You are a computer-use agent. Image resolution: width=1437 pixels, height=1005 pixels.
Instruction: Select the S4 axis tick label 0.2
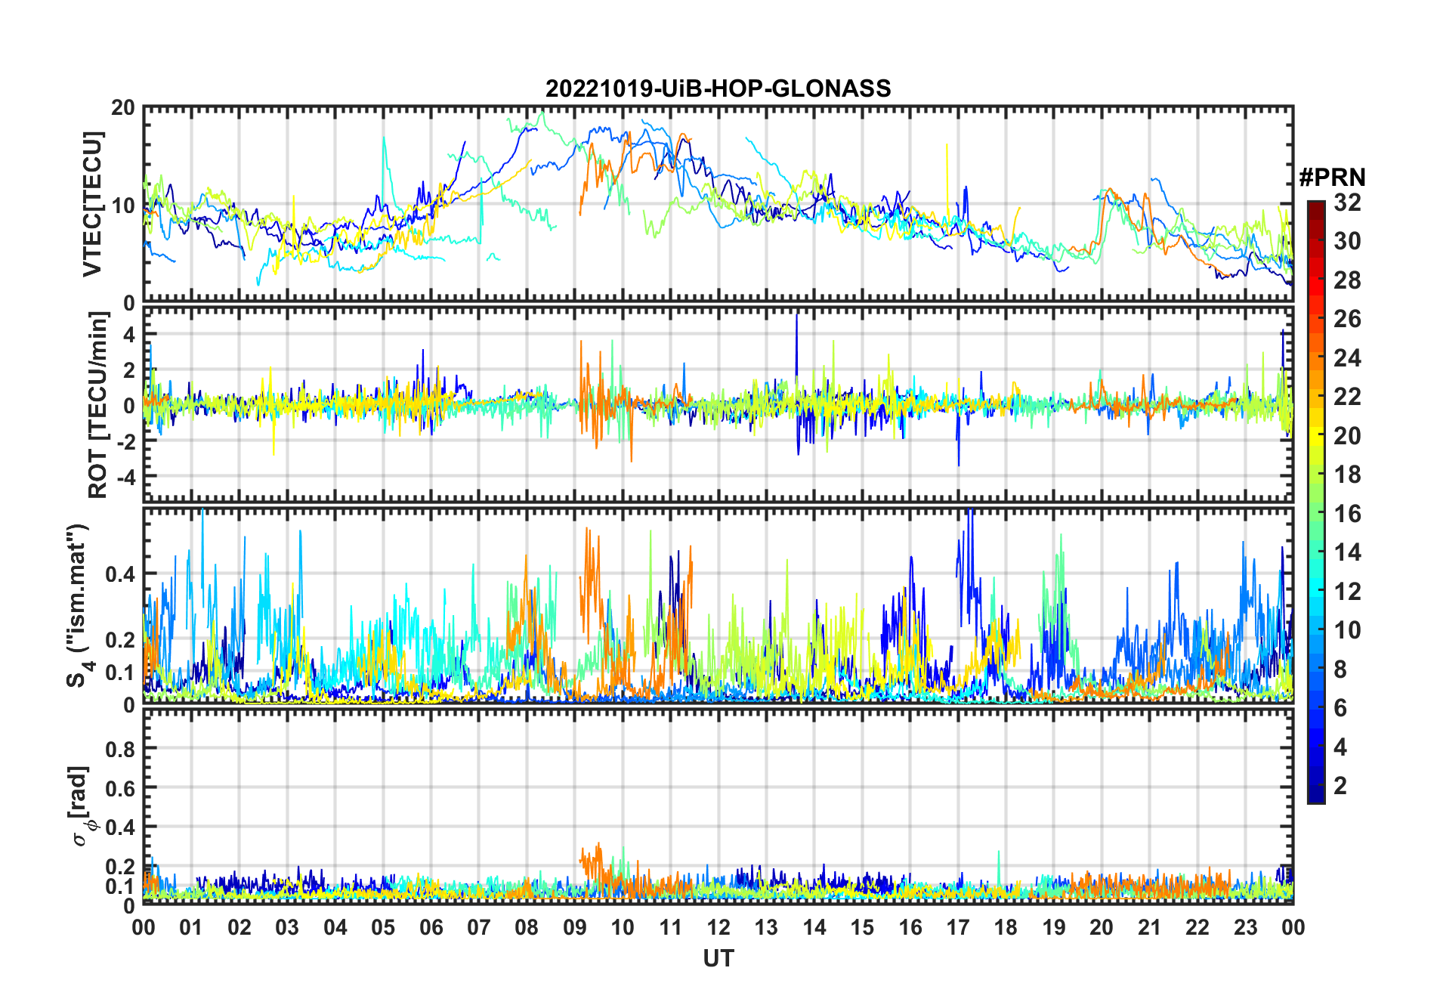120,639
